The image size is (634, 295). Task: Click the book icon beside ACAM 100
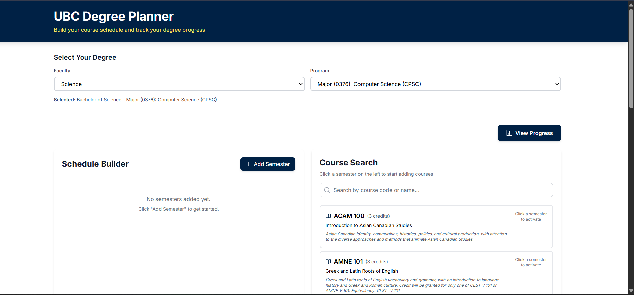(x=328, y=216)
